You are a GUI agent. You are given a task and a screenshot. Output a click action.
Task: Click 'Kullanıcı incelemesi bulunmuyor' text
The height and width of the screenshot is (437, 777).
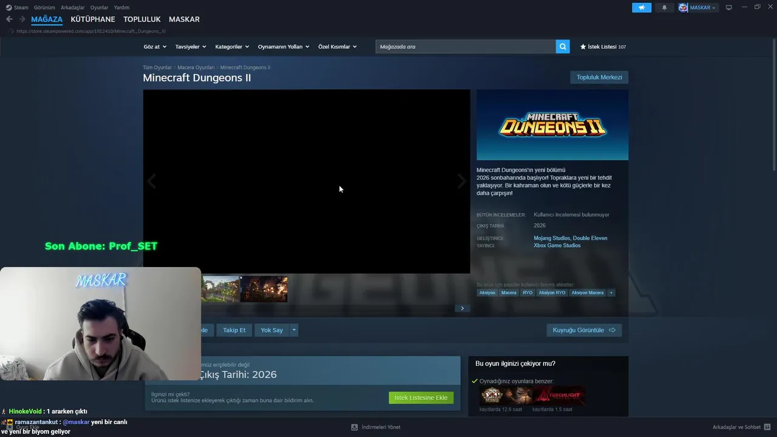[571, 215]
